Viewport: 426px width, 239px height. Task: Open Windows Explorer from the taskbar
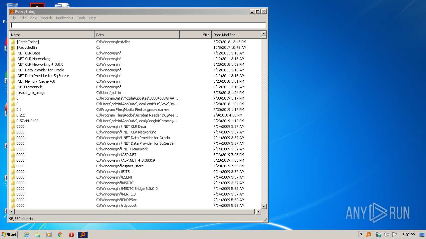[x=38, y=235]
